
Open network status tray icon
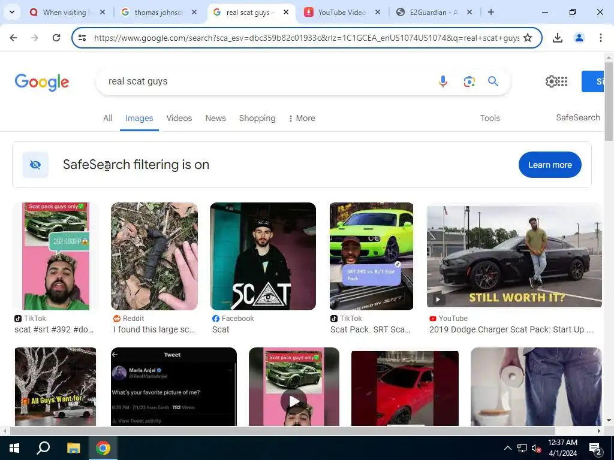pyautogui.click(x=522, y=448)
